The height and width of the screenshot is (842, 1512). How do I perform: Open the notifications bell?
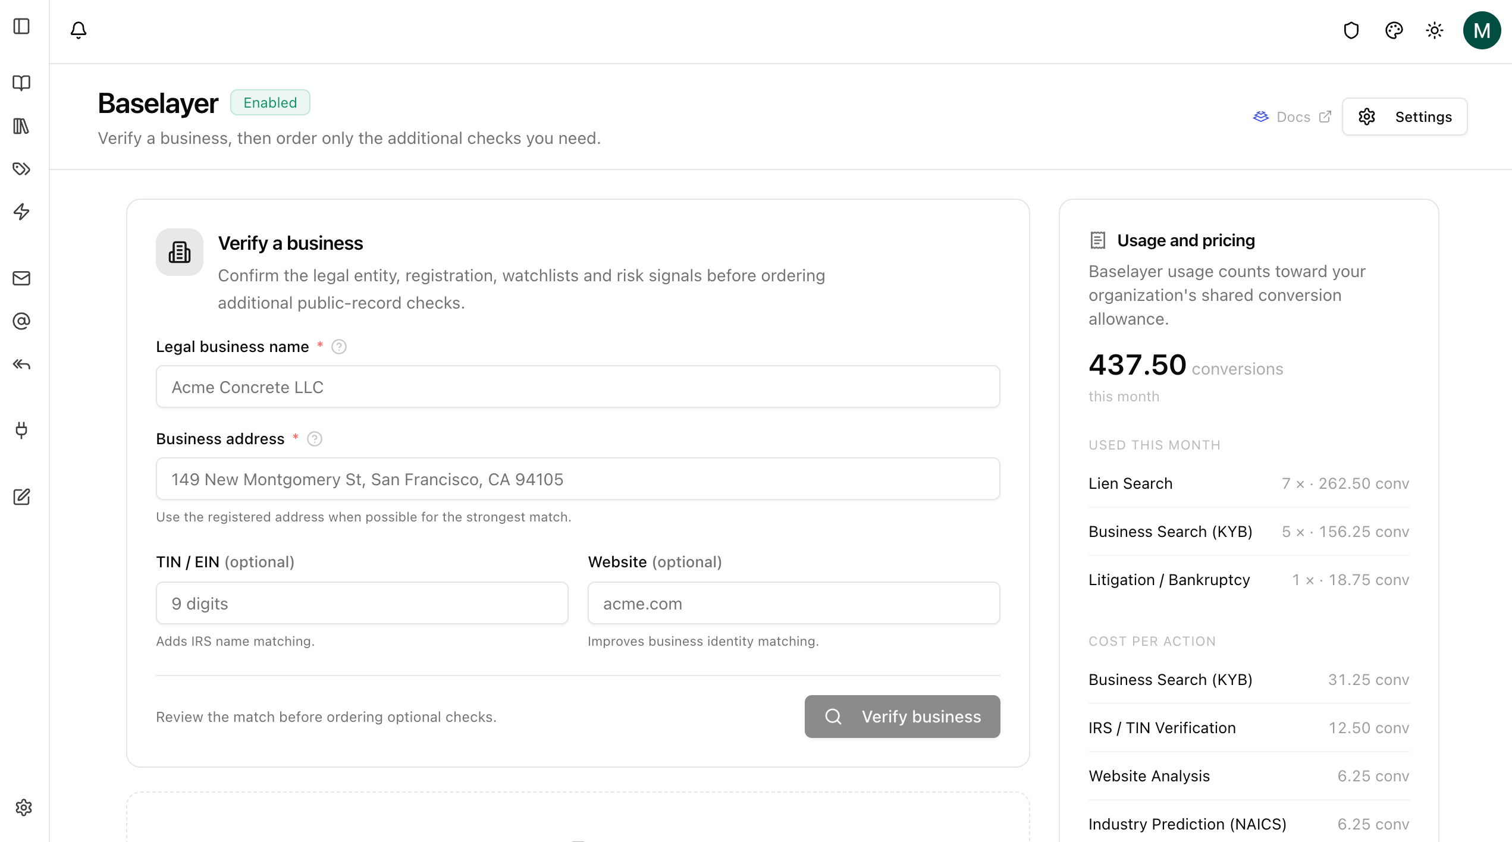pyautogui.click(x=79, y=30)
